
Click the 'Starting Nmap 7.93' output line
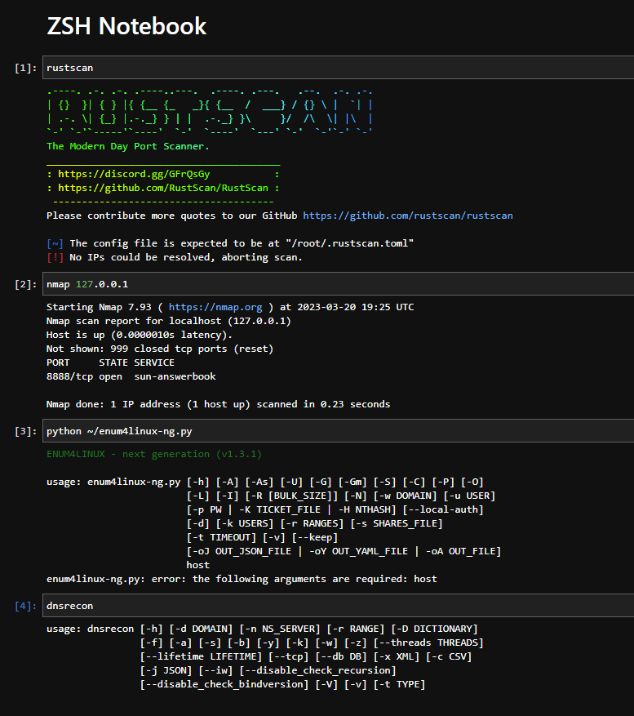click(x=230, y=307)
